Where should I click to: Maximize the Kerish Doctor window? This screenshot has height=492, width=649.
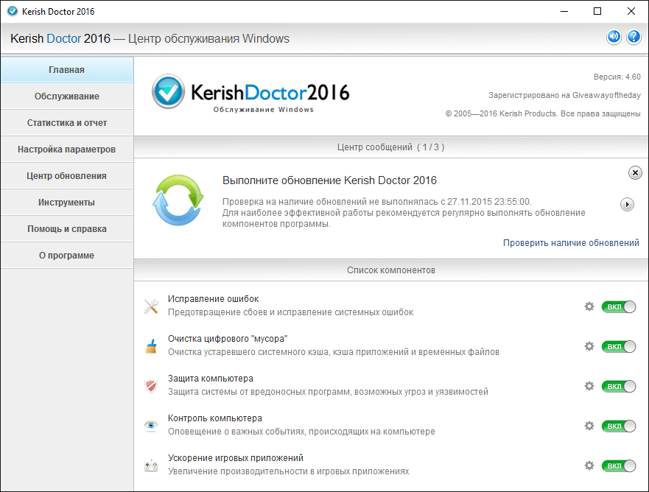pos(597,11)
